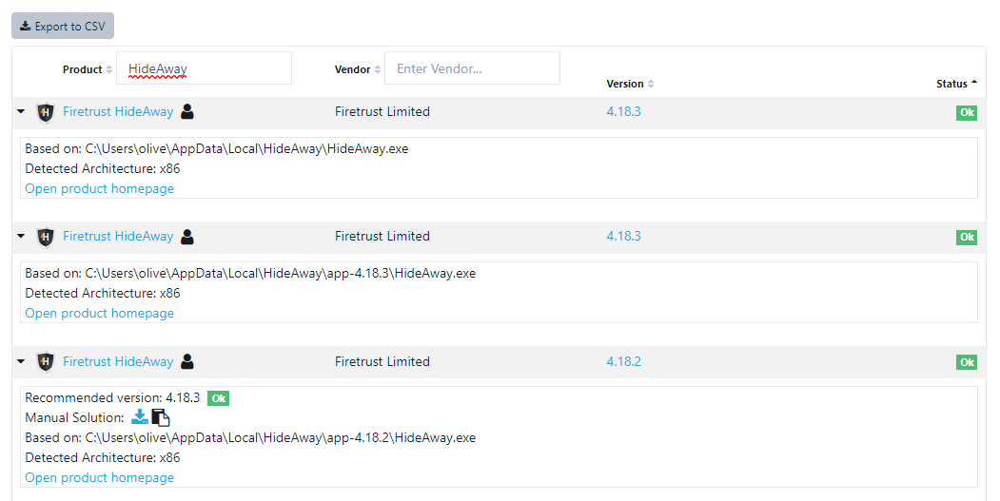Click Detected Architecture: x86 in app-4.18.3 entry
Screen dimensions: 1000x501
[103, 293]
